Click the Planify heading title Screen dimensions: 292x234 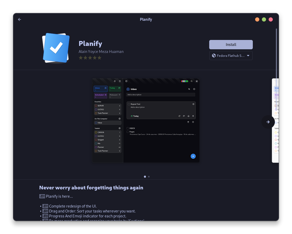[x=90, y=44]
